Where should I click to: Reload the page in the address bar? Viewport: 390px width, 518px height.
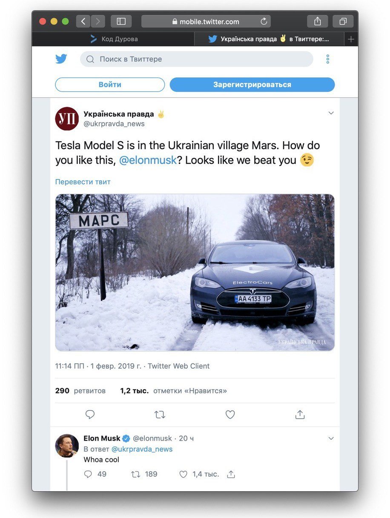(x=264, y=21)
